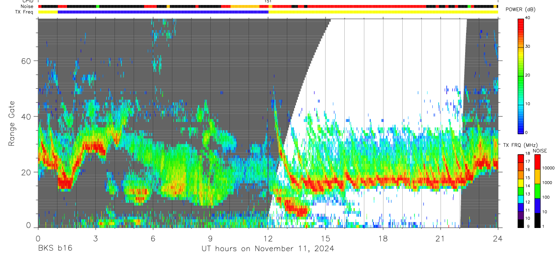Click Range Gate tick label 40 on y-axis

click(x=27, y=116)
